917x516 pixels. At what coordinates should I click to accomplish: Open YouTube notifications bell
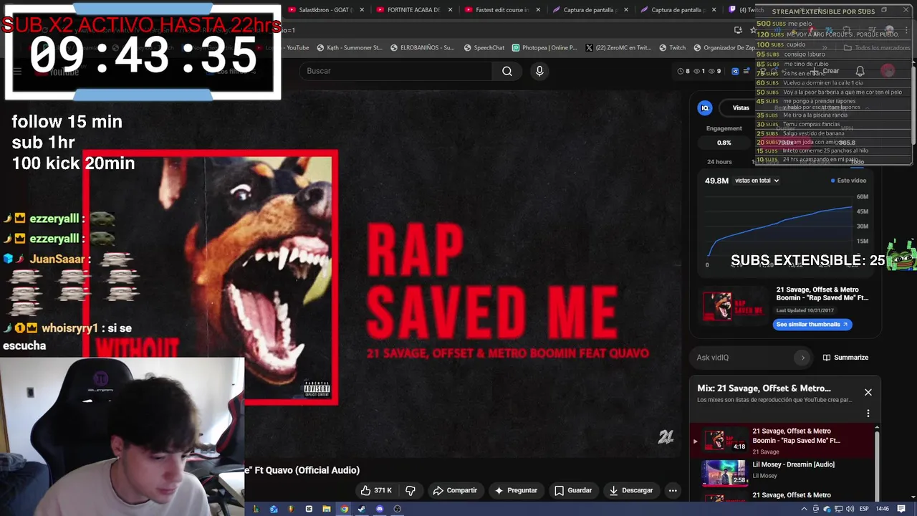pyautogui.click(x=860, y=71)
